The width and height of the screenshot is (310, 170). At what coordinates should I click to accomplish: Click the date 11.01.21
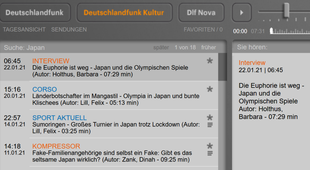click(x=15, y=153)
